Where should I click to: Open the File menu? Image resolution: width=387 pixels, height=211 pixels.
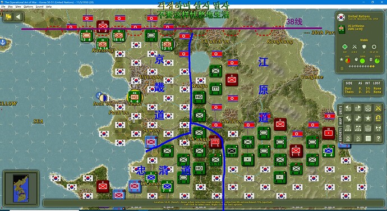click(3, 7)
